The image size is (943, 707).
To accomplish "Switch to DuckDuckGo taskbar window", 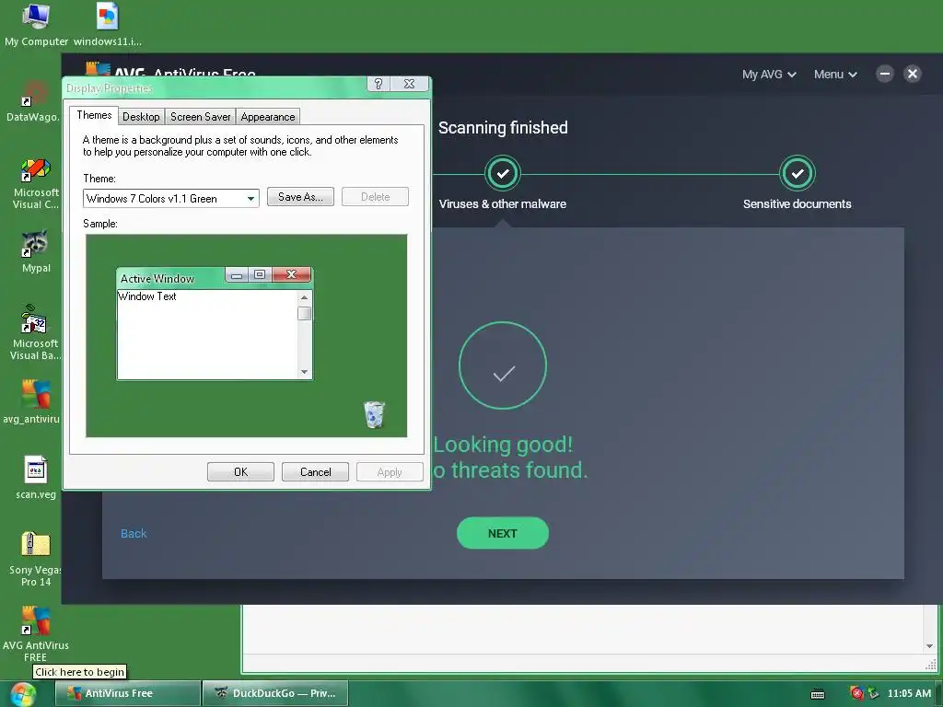I will tap(274, 693).
